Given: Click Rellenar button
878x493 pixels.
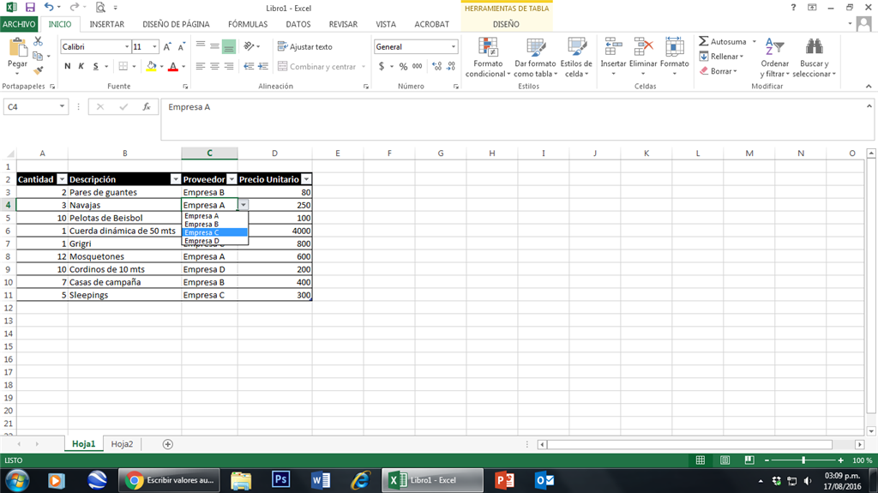Looking at the screenshot, I should click(721, 57).
